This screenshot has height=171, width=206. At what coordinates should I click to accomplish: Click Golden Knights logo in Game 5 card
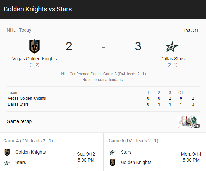[x=112, y=163]
